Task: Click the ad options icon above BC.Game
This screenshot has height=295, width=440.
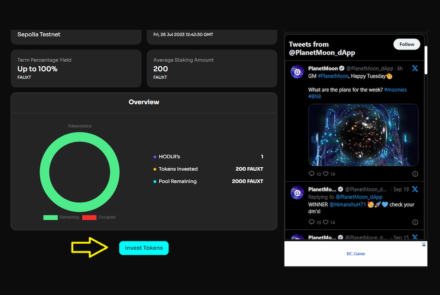Action: 424,245
